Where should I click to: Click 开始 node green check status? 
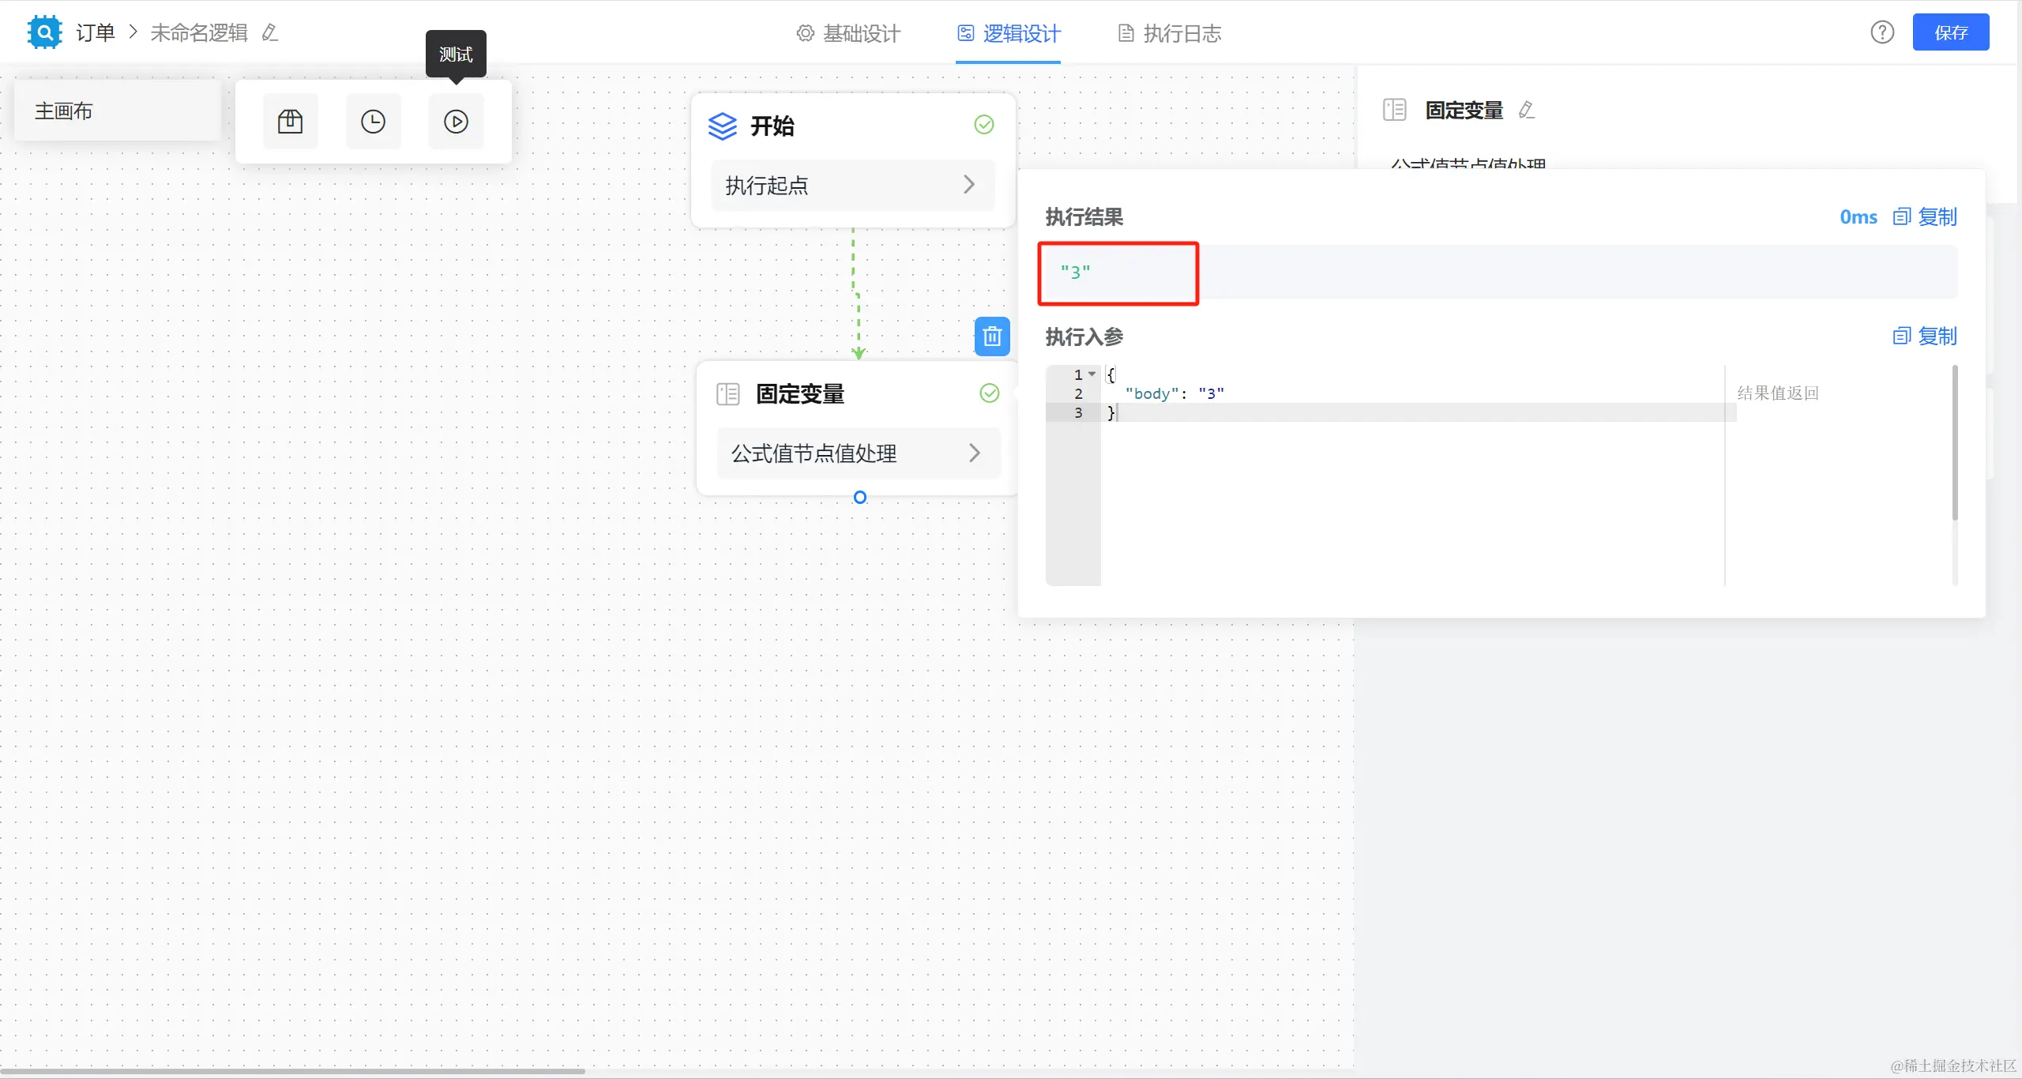[983, 125]
